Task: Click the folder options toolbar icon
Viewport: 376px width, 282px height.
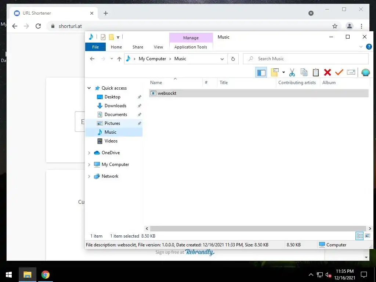Action: click(x=275, y=72)
